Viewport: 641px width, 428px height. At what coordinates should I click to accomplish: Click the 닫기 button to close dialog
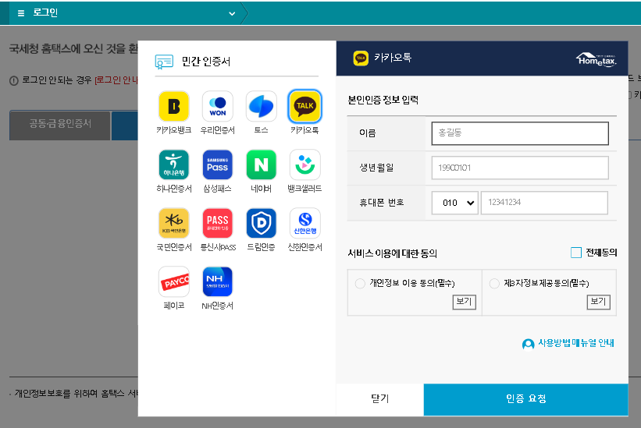pyautogui.click(x=379, y=399)
